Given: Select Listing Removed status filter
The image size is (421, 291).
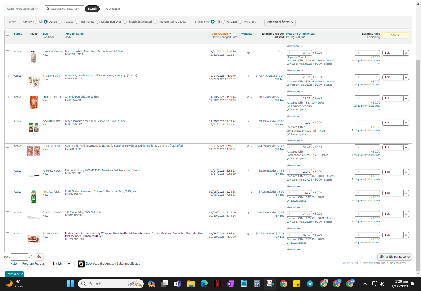Looking at the screenshot, I should coord(97,22).
